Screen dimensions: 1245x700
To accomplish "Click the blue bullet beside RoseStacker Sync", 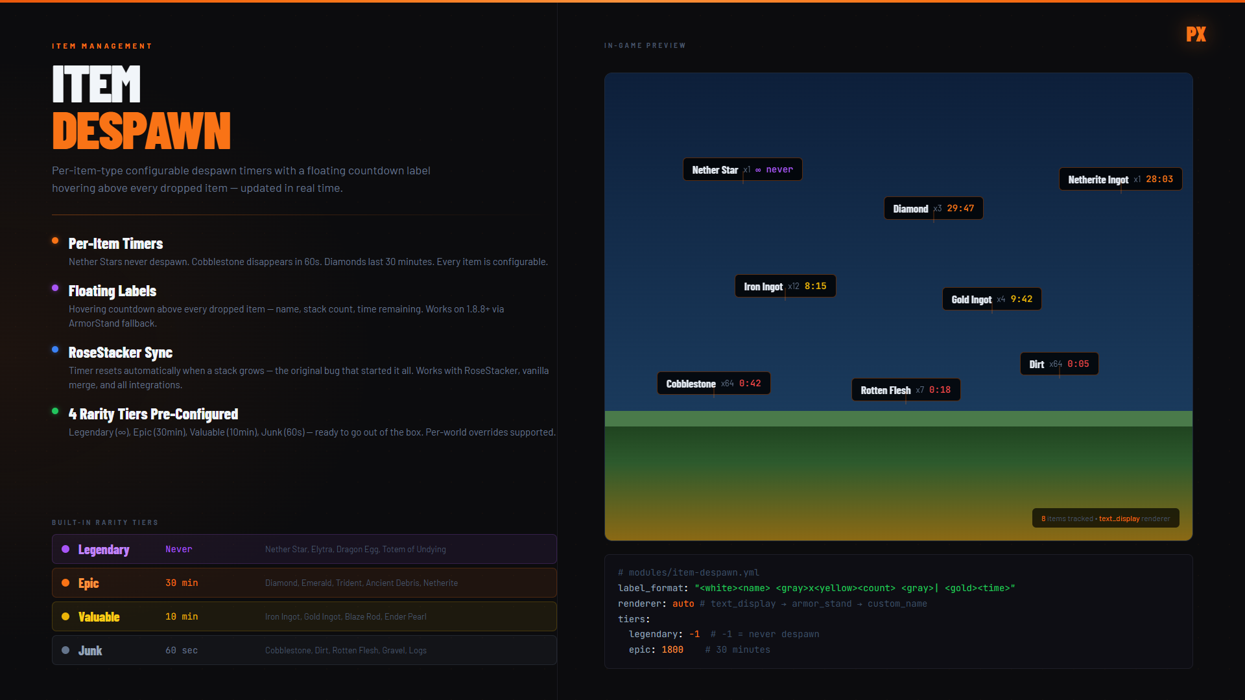I will tap(55, 349).
